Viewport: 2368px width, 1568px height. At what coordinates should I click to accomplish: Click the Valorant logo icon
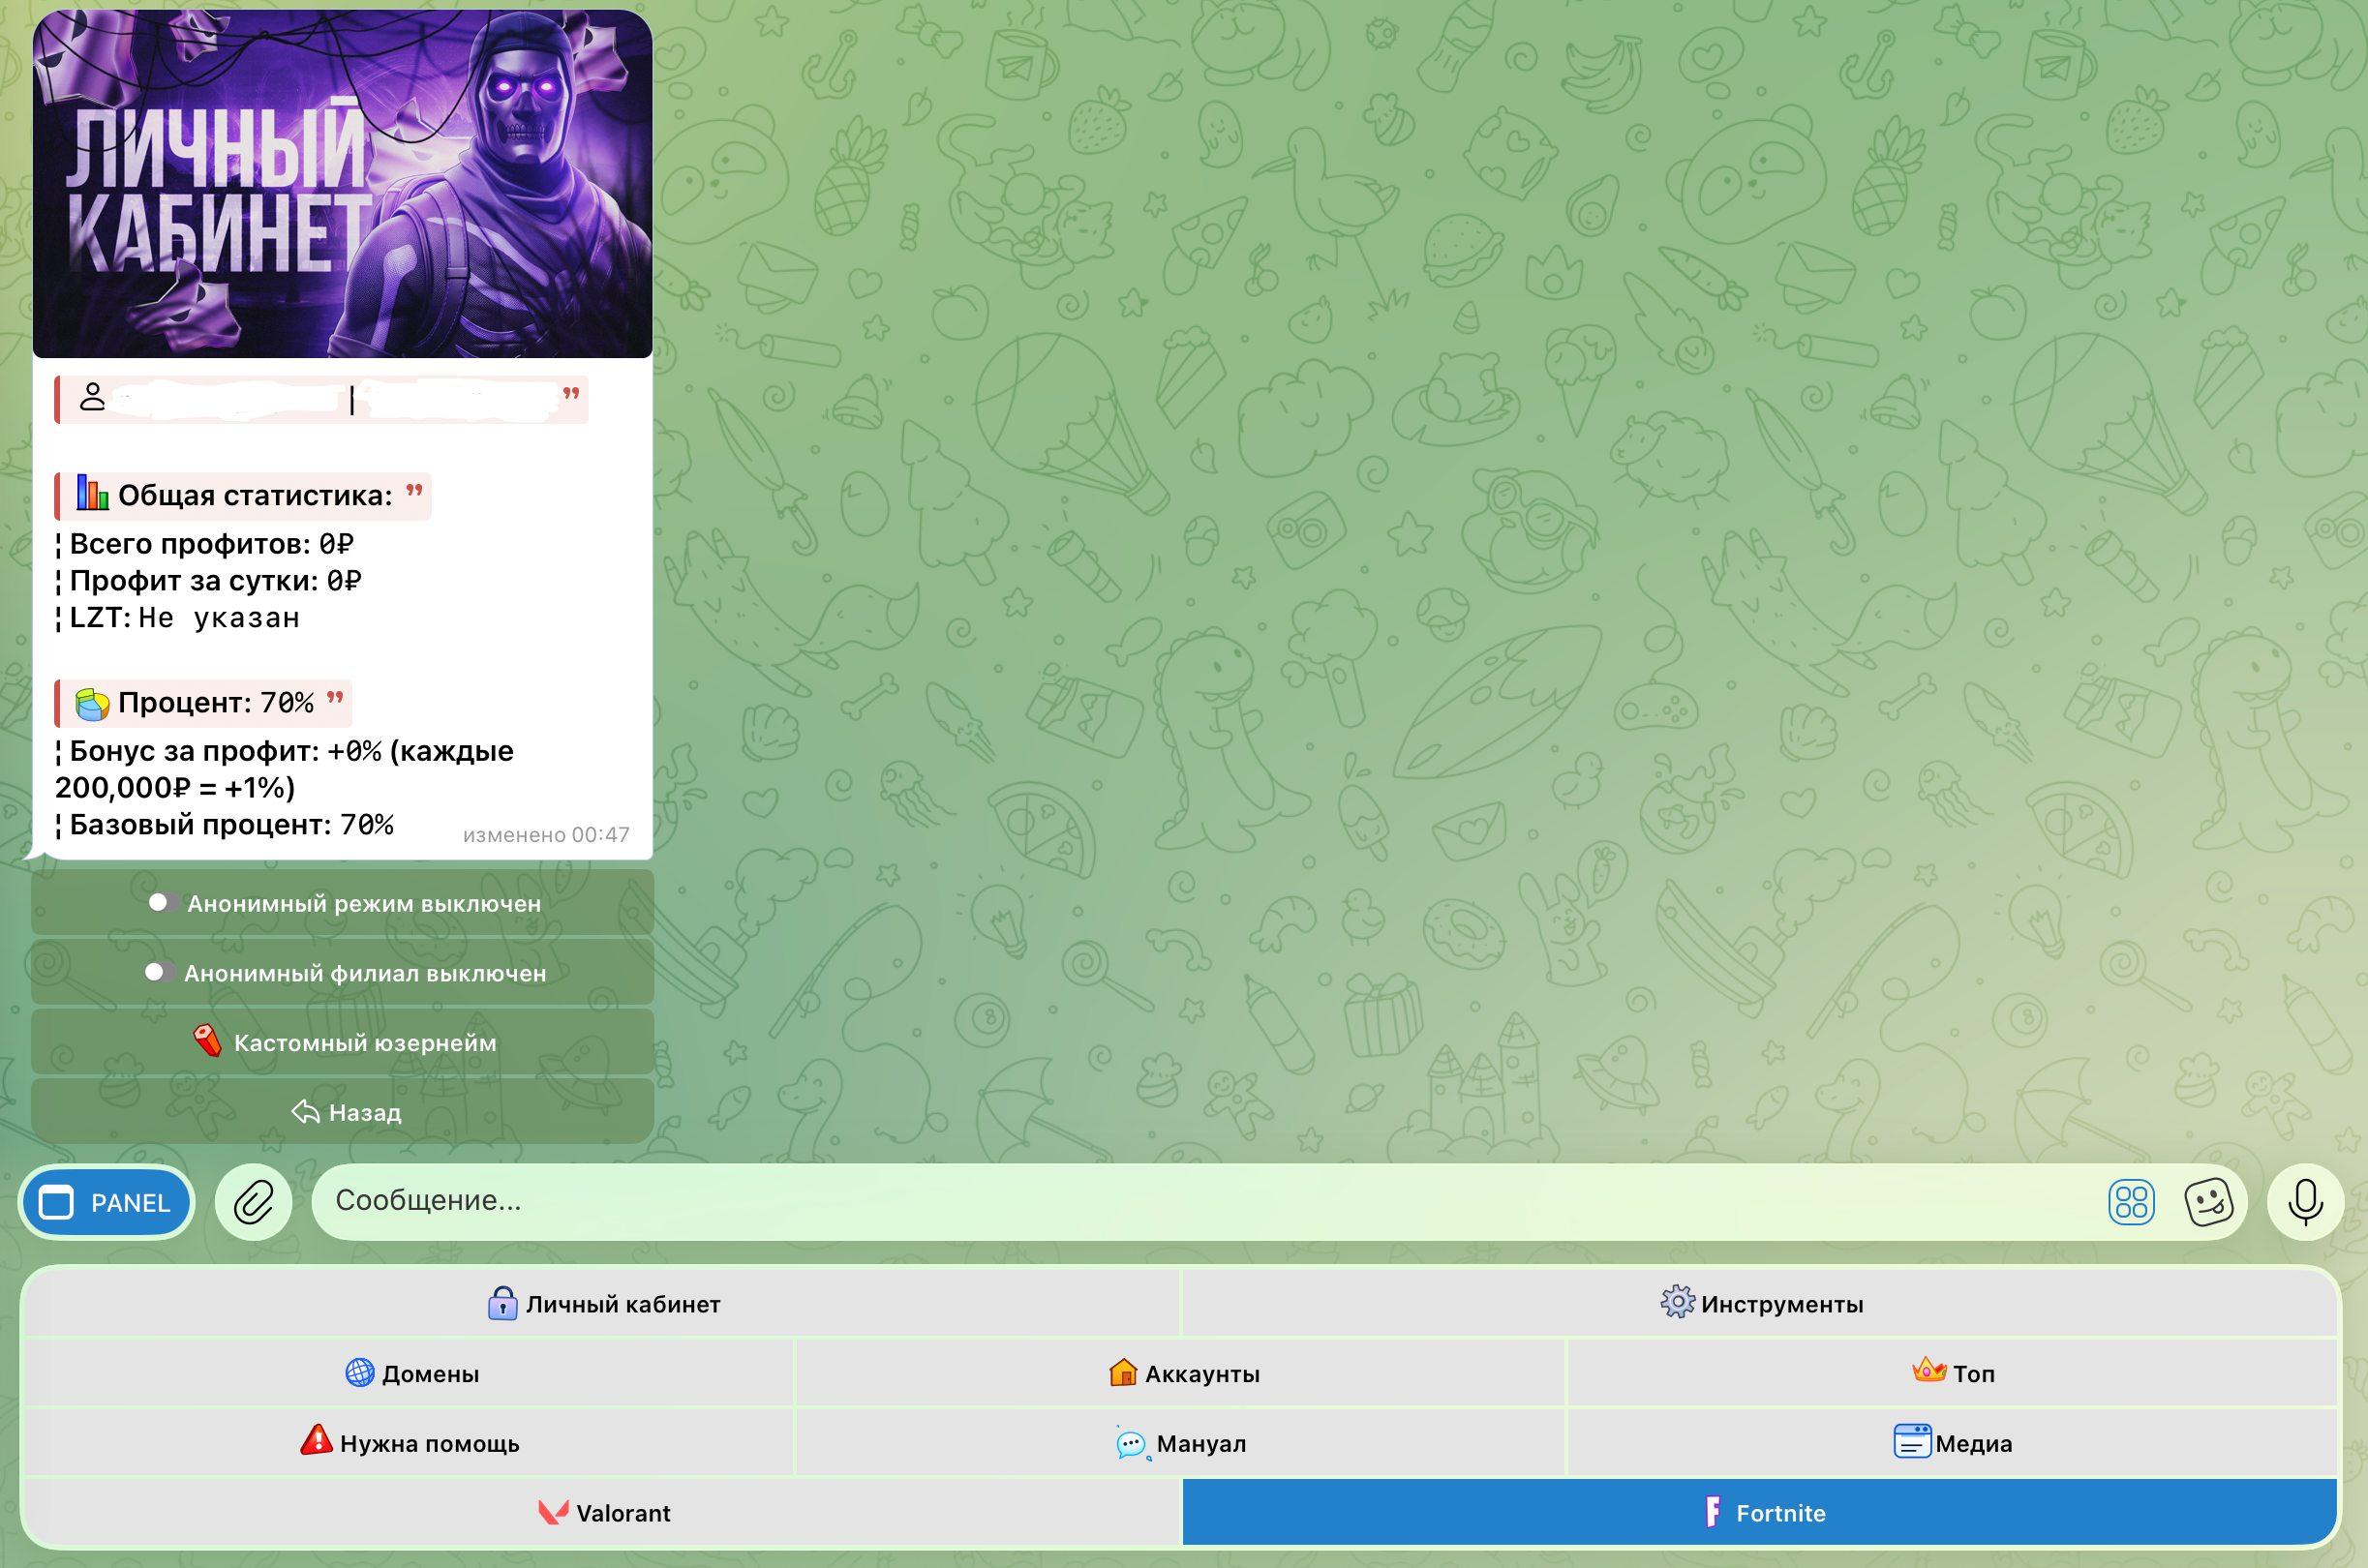point(554,1512)
